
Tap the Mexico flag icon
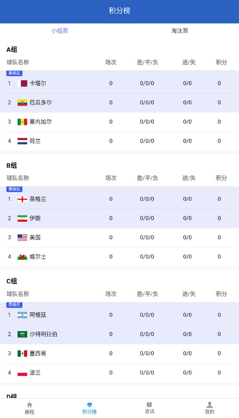point(22,353)
